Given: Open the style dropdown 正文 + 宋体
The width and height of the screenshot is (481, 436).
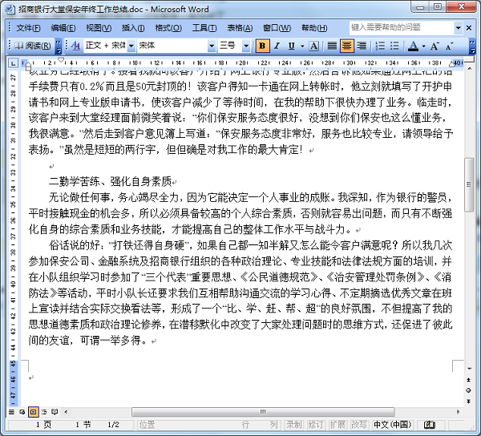Looking at the screenshot, I should coord(131,46).
